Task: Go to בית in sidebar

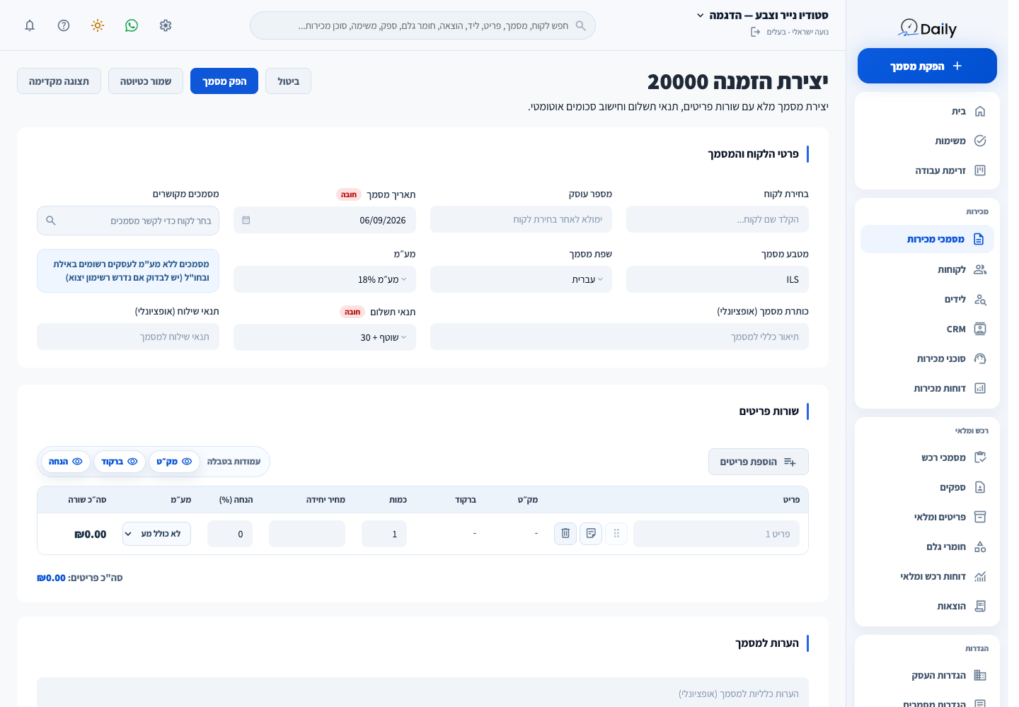Action: (927, 111)
